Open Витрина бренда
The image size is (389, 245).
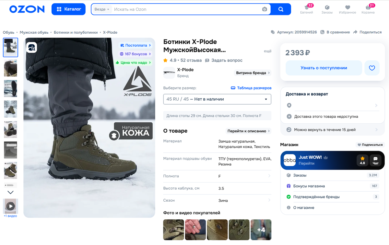tap(252, 73)
